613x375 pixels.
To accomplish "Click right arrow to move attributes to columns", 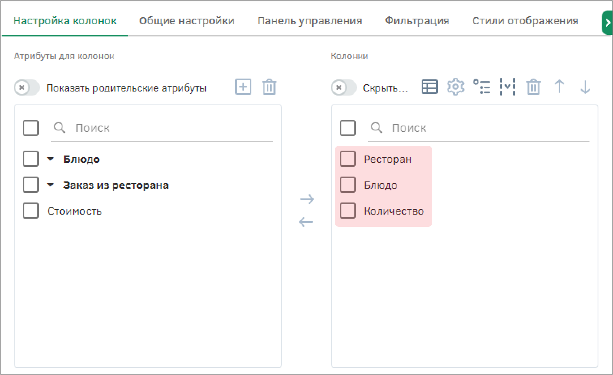I will point(307,199).
